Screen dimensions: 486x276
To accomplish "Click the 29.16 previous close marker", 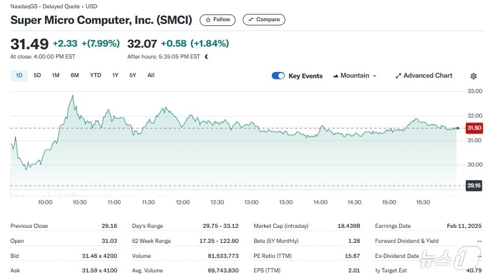I will tap(474, 185).
